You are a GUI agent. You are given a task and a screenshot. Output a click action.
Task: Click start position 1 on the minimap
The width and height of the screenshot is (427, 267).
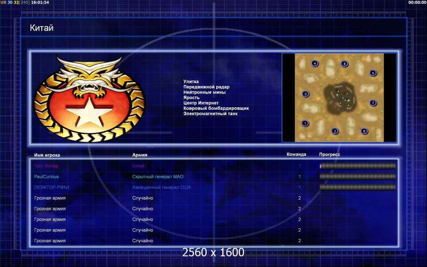(305, 123)
